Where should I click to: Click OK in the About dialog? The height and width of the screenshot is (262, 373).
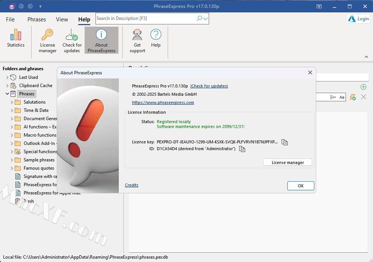click(301, 186)
